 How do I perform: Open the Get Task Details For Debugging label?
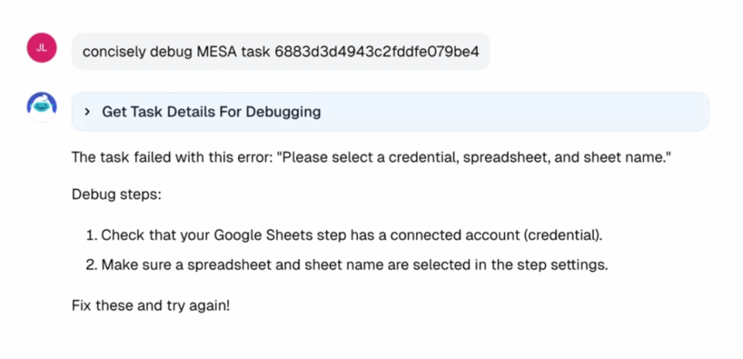click(211, 112)
